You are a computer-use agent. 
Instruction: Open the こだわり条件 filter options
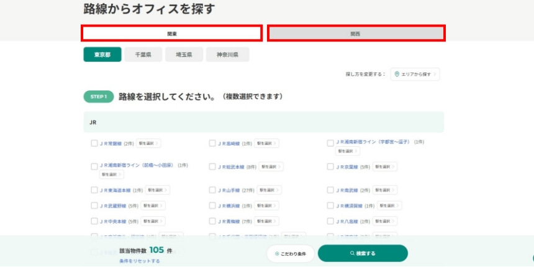[x=290, y=253]
